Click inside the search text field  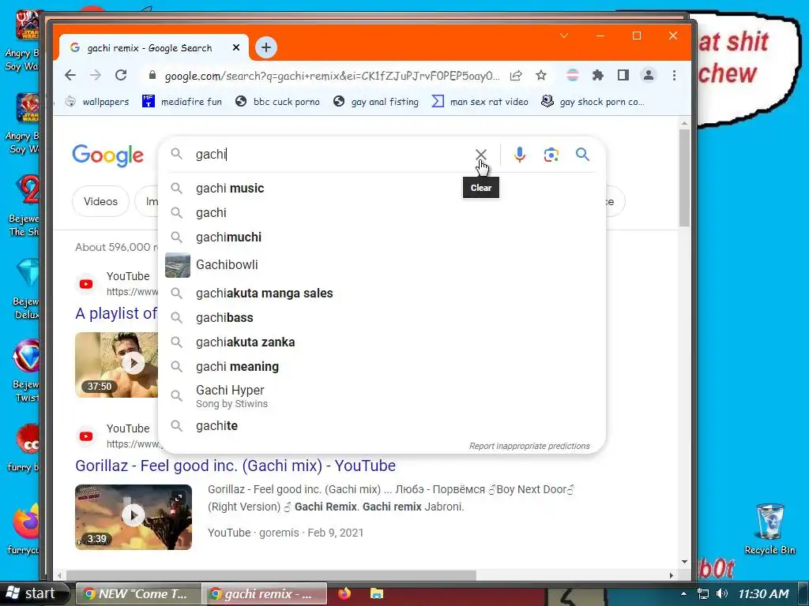tap(330, 154)
